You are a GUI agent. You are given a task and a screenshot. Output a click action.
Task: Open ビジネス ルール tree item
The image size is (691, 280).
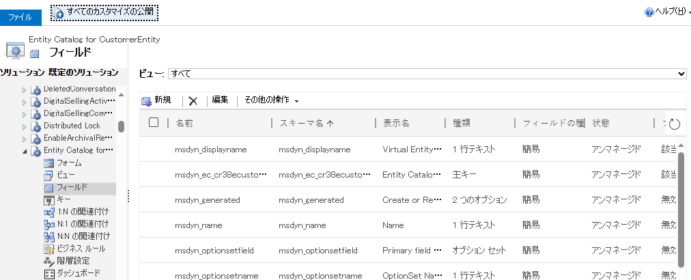coord(81,249)
